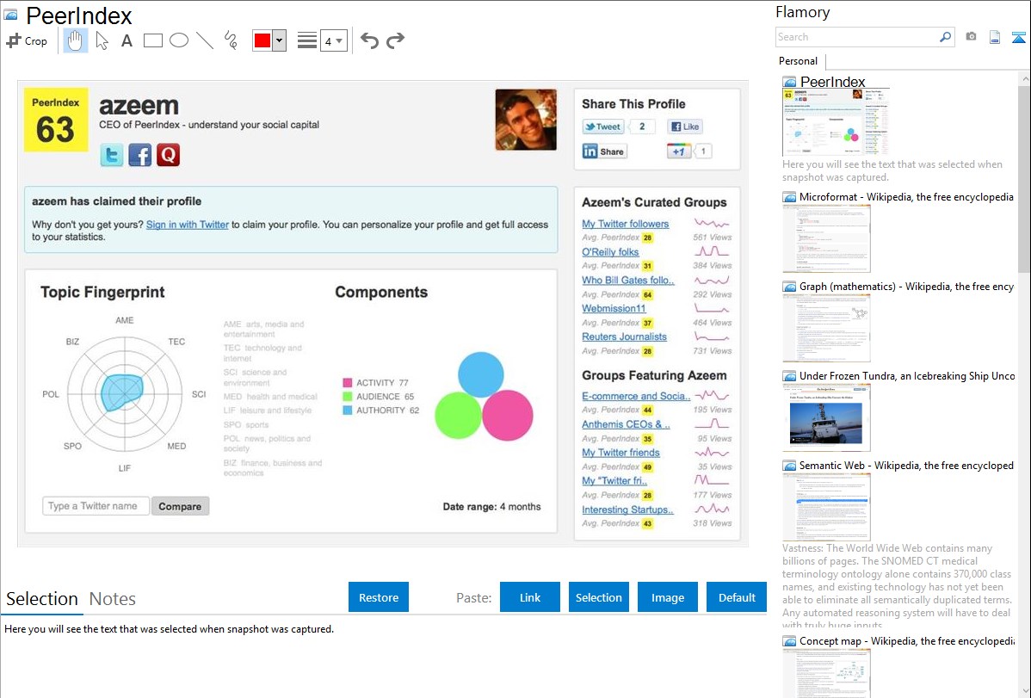Open the color picker dropdown arrow
1031x698 pixels.
tap(279, 40)
